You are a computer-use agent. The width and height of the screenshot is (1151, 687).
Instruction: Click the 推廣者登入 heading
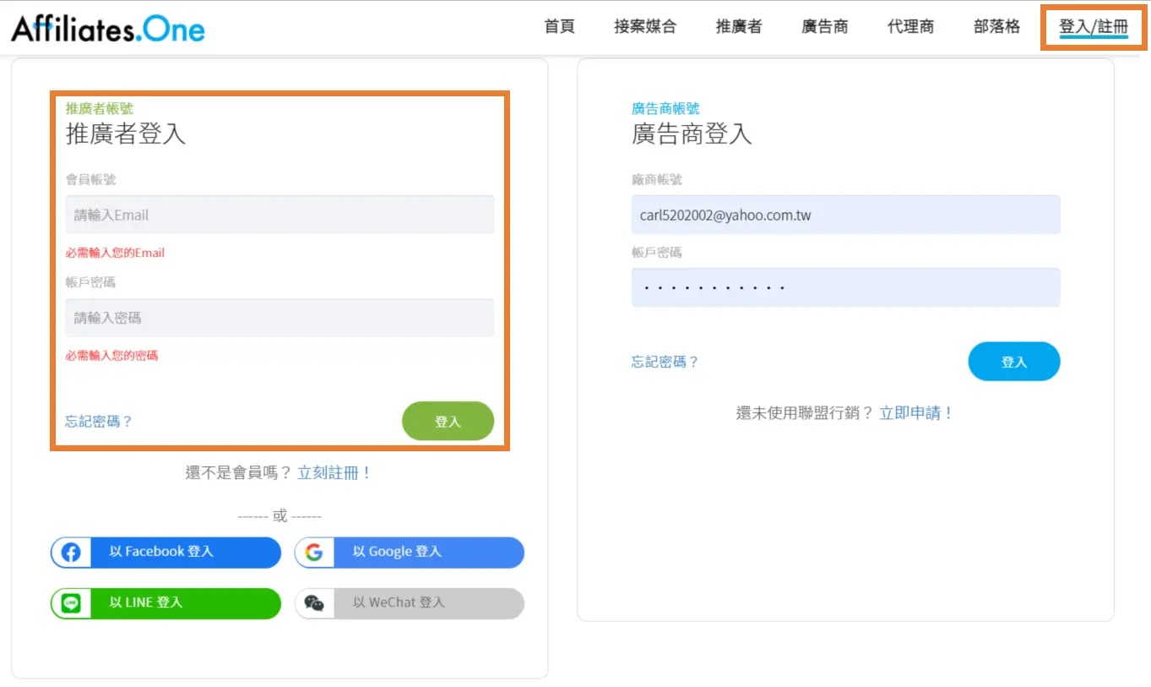(125, 134)
